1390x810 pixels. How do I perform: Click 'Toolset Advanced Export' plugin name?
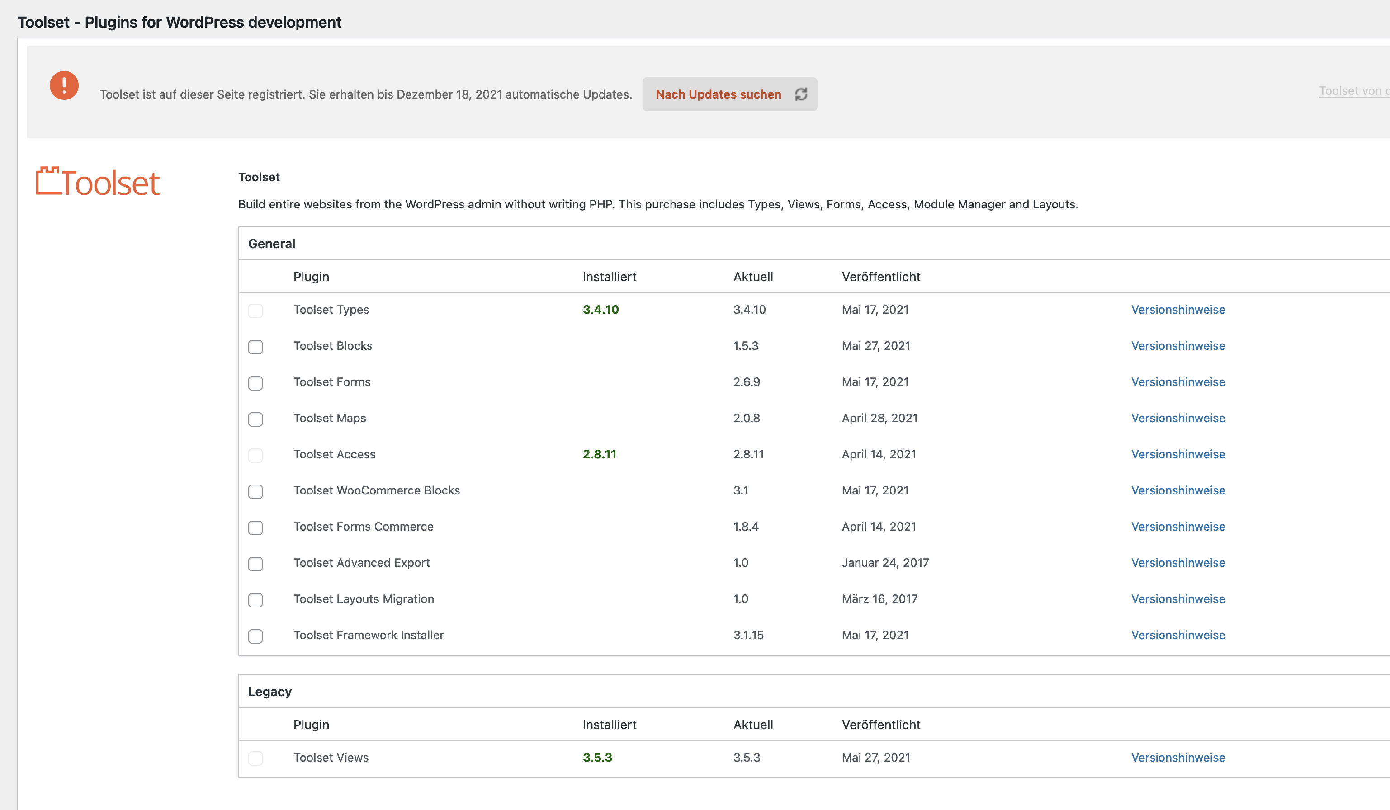click(361, 562)
